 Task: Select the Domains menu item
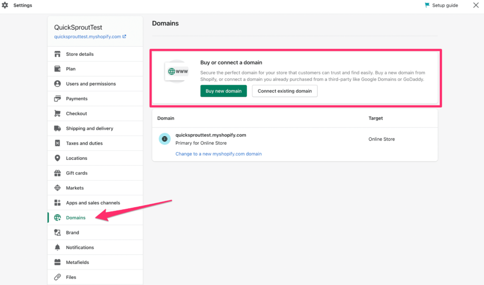coord(95,217)
